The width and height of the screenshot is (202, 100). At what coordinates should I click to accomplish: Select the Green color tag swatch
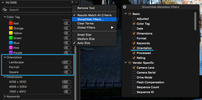11,38
